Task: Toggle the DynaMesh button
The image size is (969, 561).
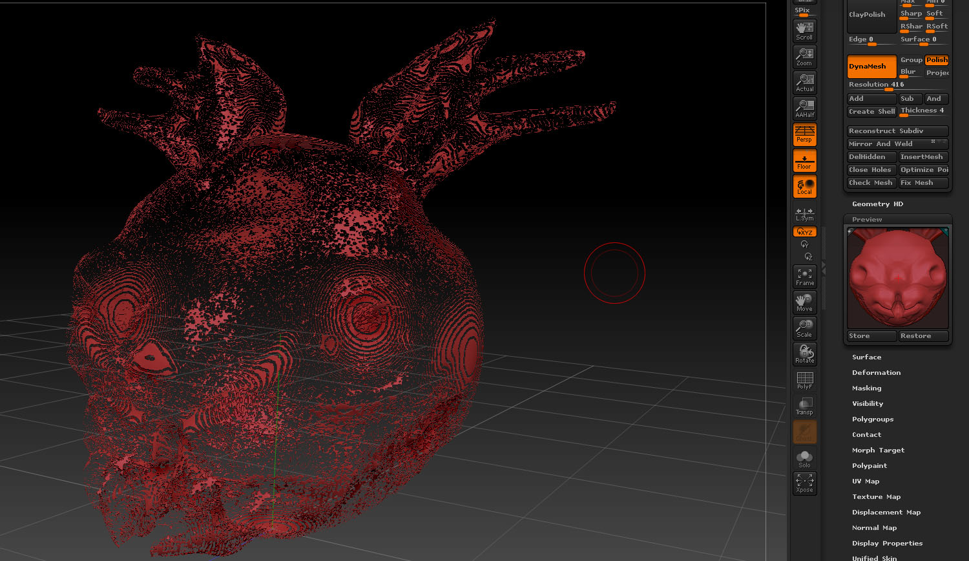Action: pyautogui.click(x=871, y=67)
